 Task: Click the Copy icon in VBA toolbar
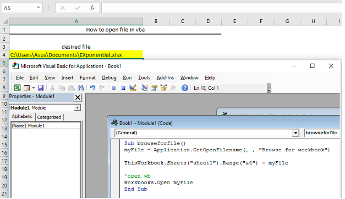pyautogui.click(x=62, y=88)
